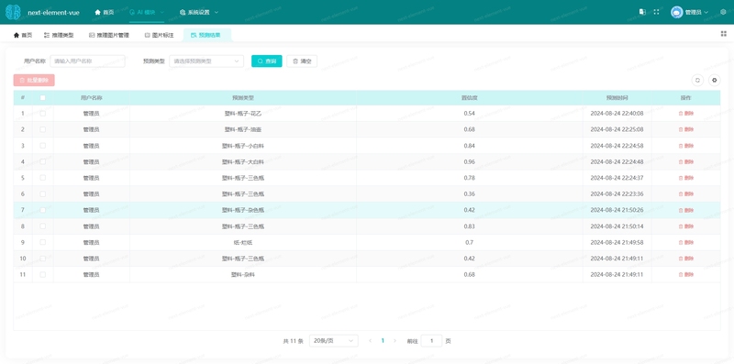Image resolution: width=734 pixels, height=364 pixels.
Task: Click the 管理员 cell in row 5
Action: coord(91,178)
